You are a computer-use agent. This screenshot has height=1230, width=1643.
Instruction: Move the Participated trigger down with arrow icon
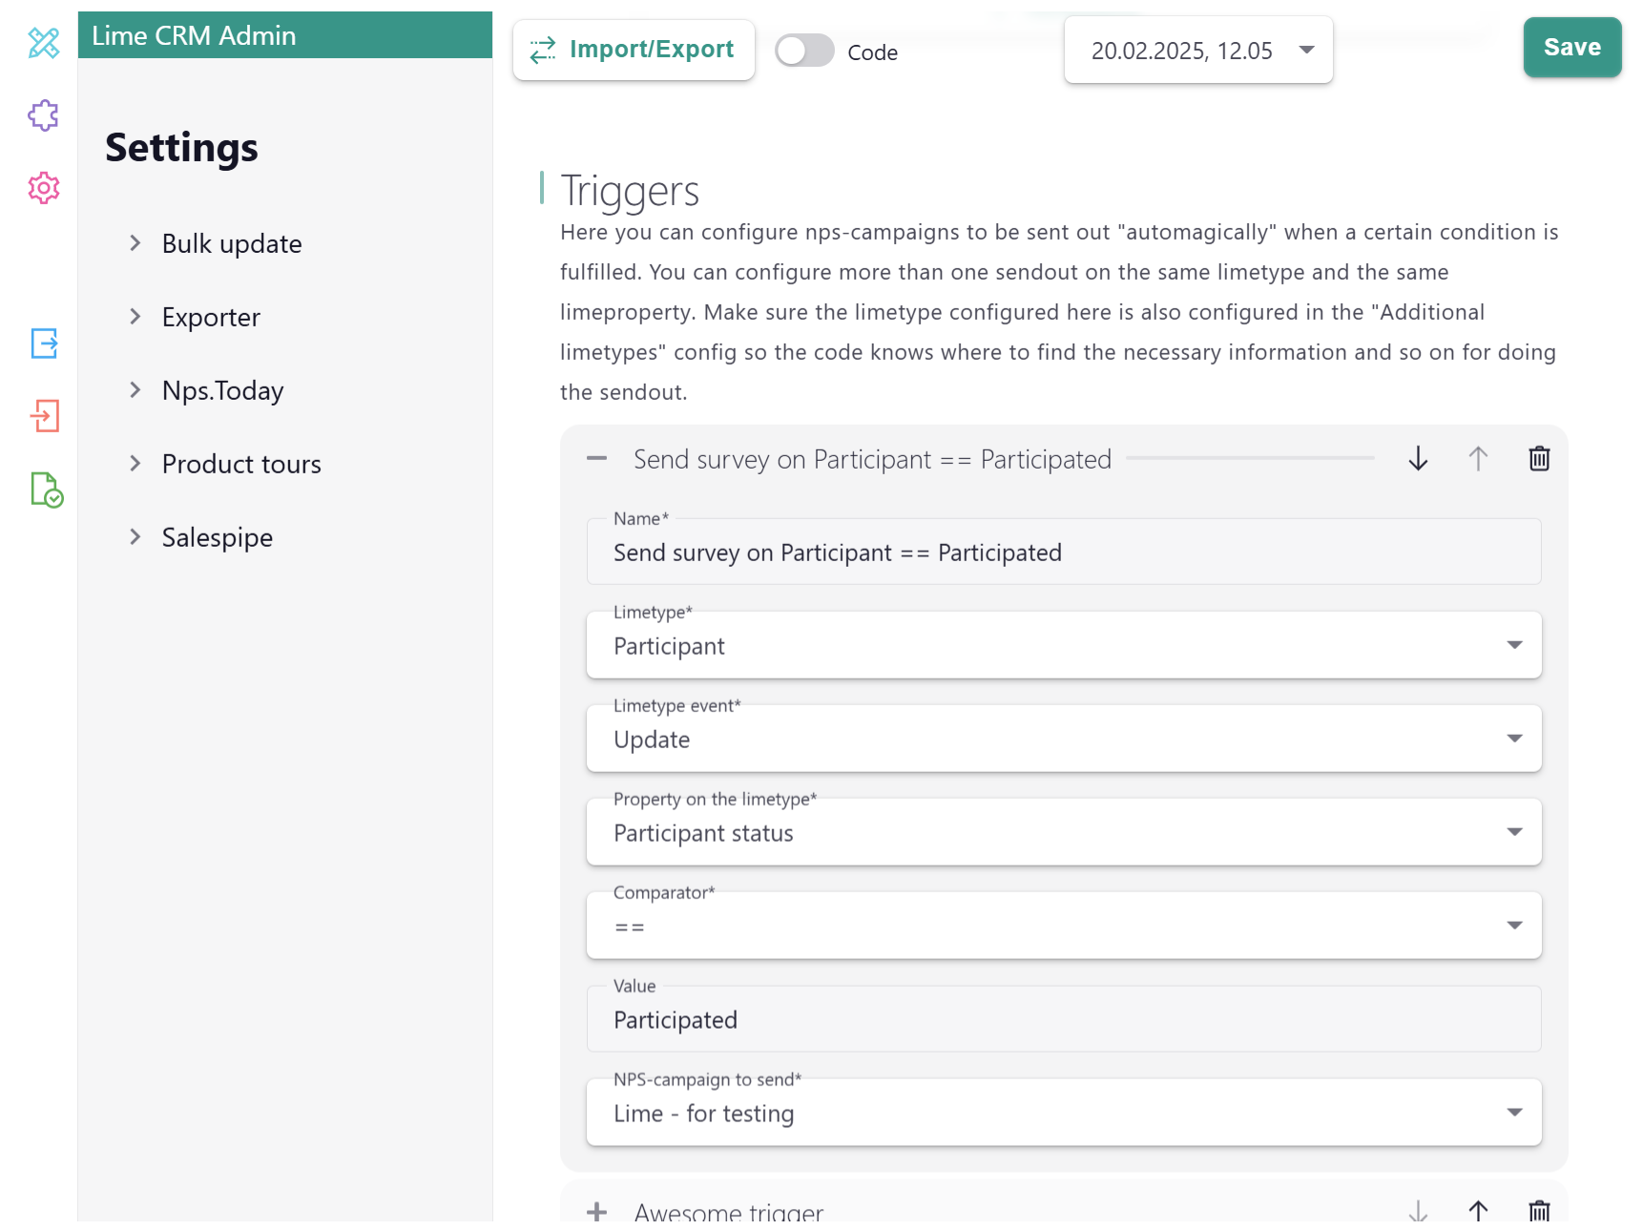(1418, 459)
